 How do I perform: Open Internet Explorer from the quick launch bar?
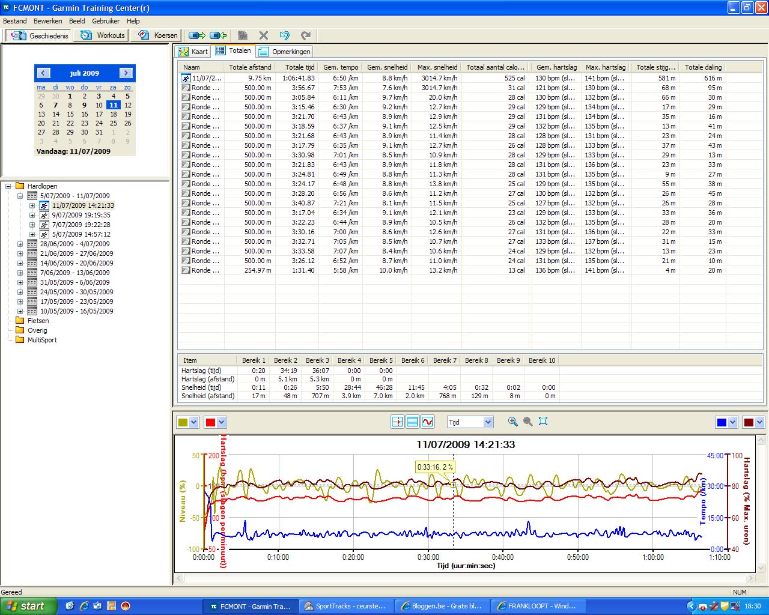[x=84, y=606]
